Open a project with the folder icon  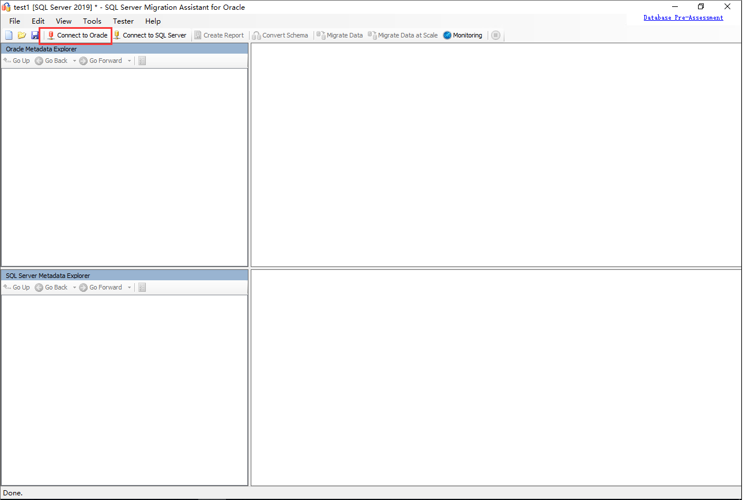22,35
